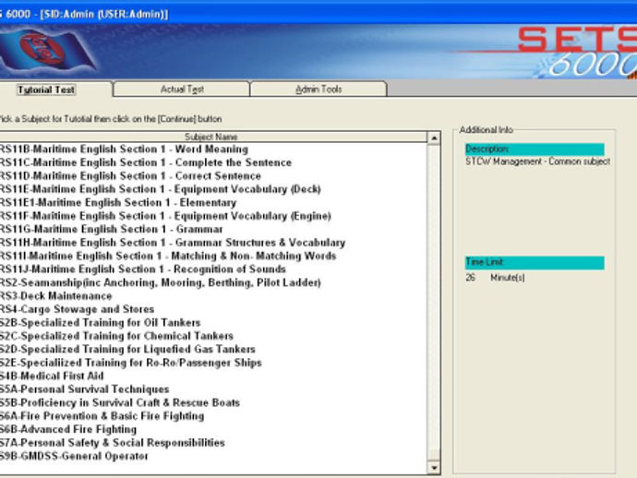
Task: Click the Description header in Additional Info
Action: pos(535,149)
